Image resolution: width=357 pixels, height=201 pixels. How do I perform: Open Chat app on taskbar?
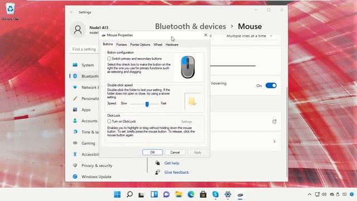(166, 194)
